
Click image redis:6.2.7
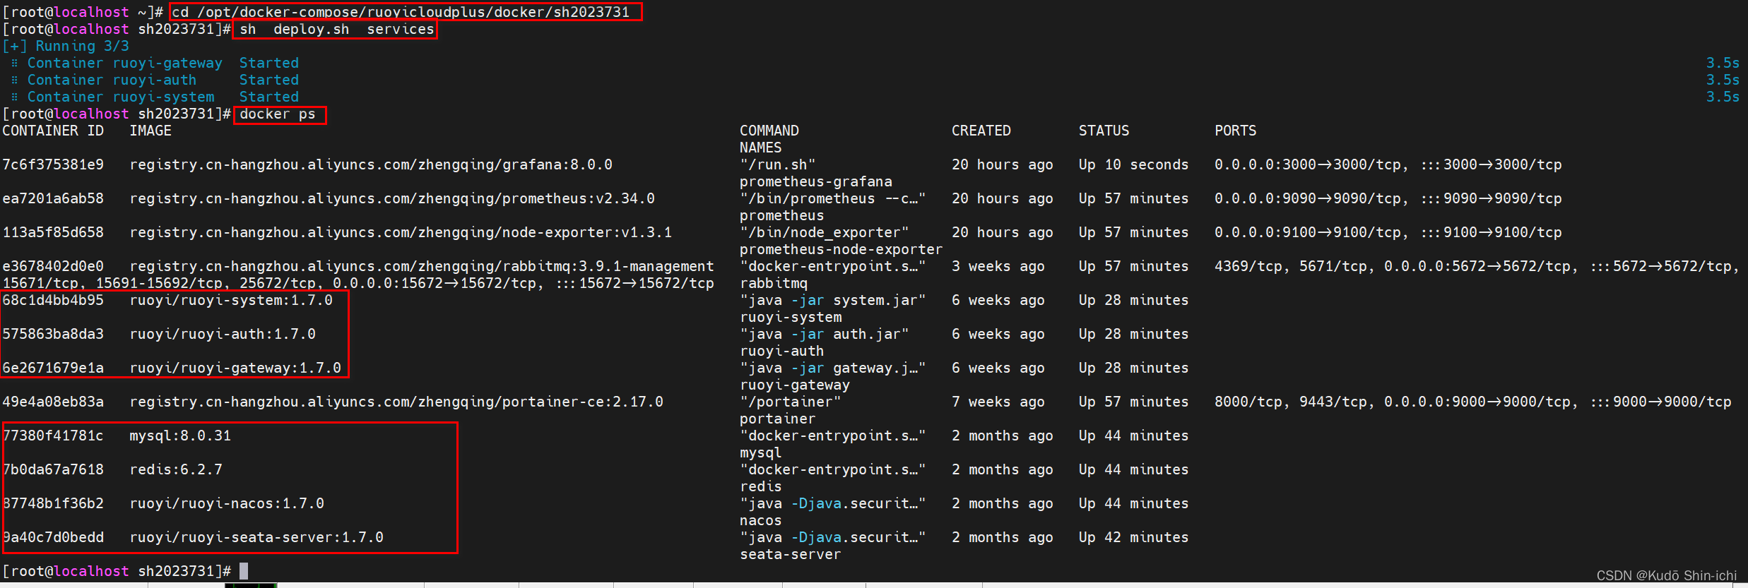pyautogui.click(x=176, y=469)
